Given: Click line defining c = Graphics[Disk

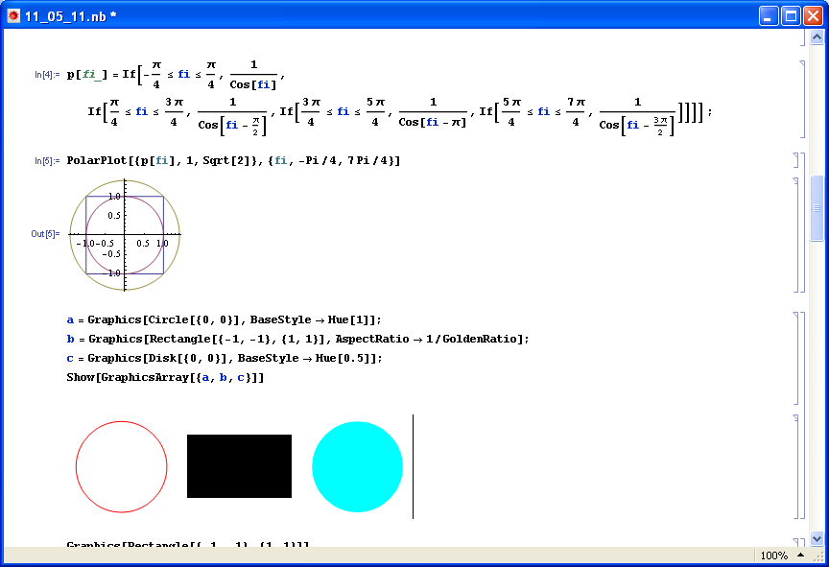Looking at the screenshot, I should pyautogui.click(x=225, y=358).
